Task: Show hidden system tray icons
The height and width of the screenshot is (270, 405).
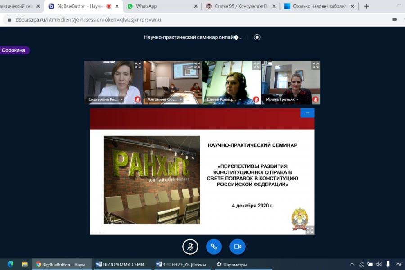Action: coord(352,264)
